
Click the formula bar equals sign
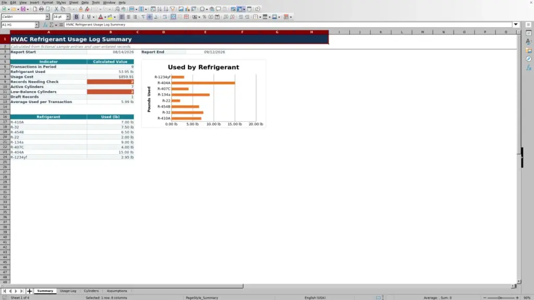coord(61,24)
